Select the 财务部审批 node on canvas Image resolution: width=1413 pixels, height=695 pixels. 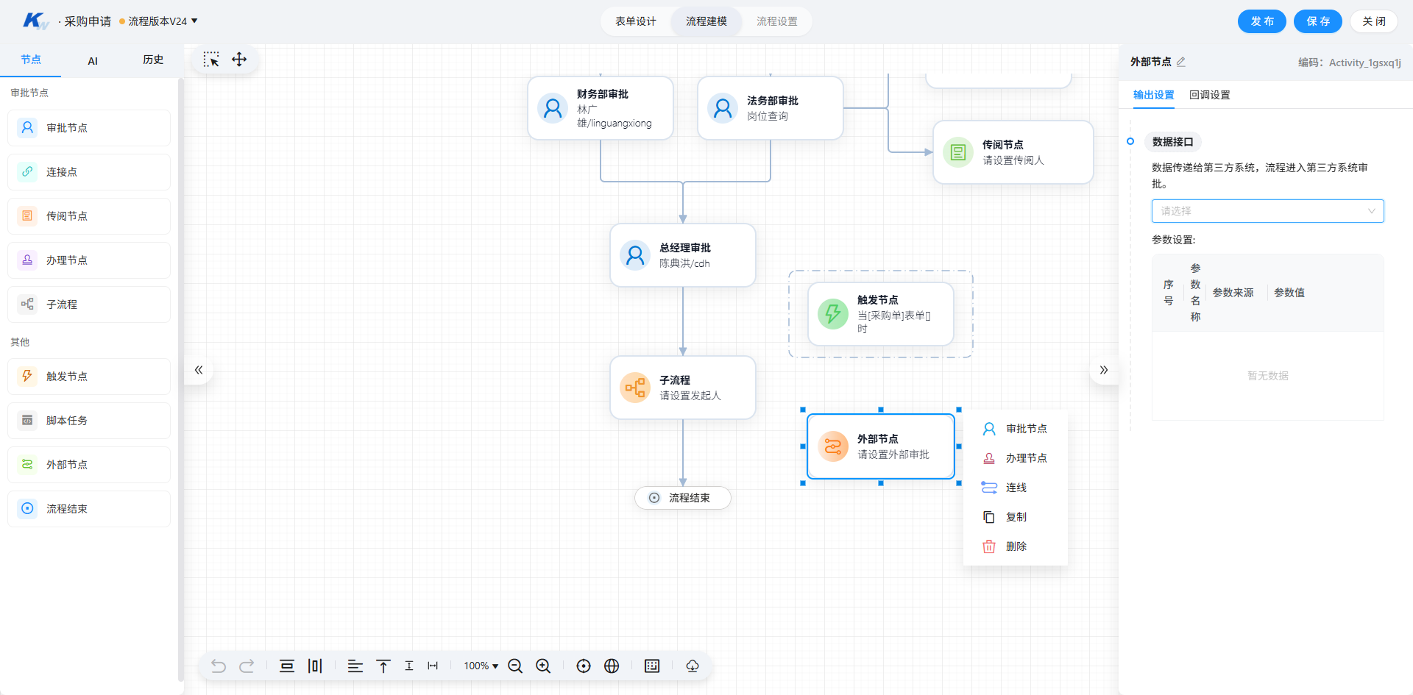[x=601, y=108]
